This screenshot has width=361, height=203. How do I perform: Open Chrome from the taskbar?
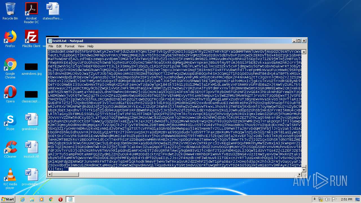pyautogui.click(x=51, y=199)
